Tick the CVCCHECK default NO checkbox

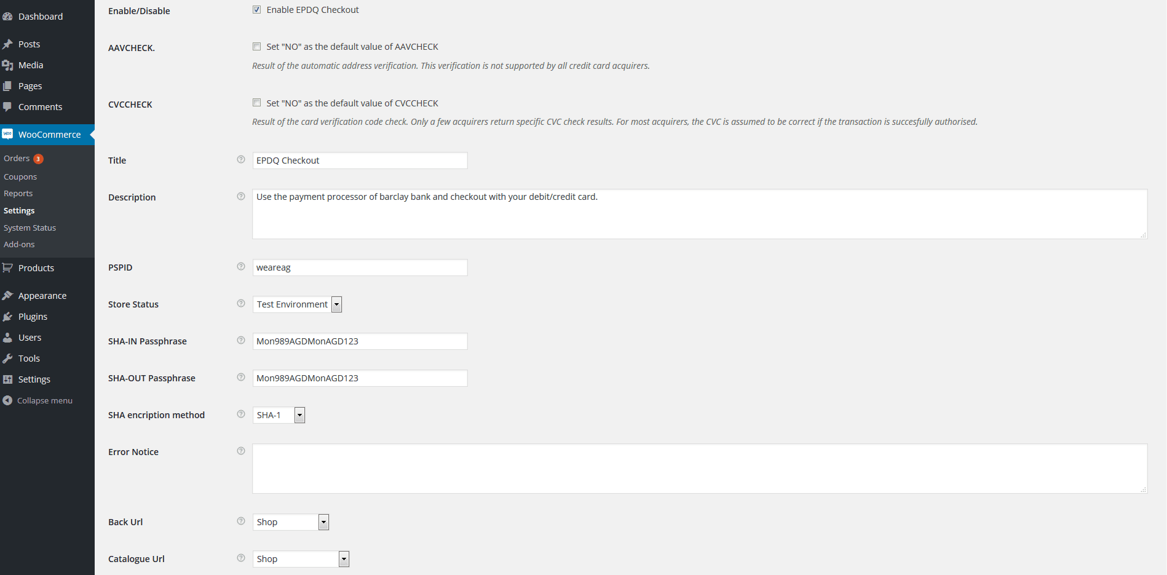pyautogui.click(x=256, y=103)
